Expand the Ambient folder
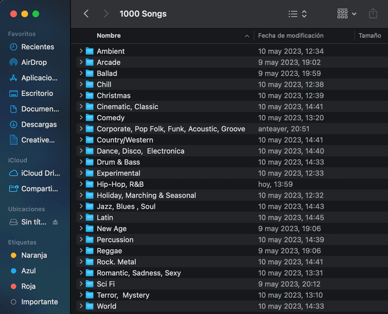 81,51
